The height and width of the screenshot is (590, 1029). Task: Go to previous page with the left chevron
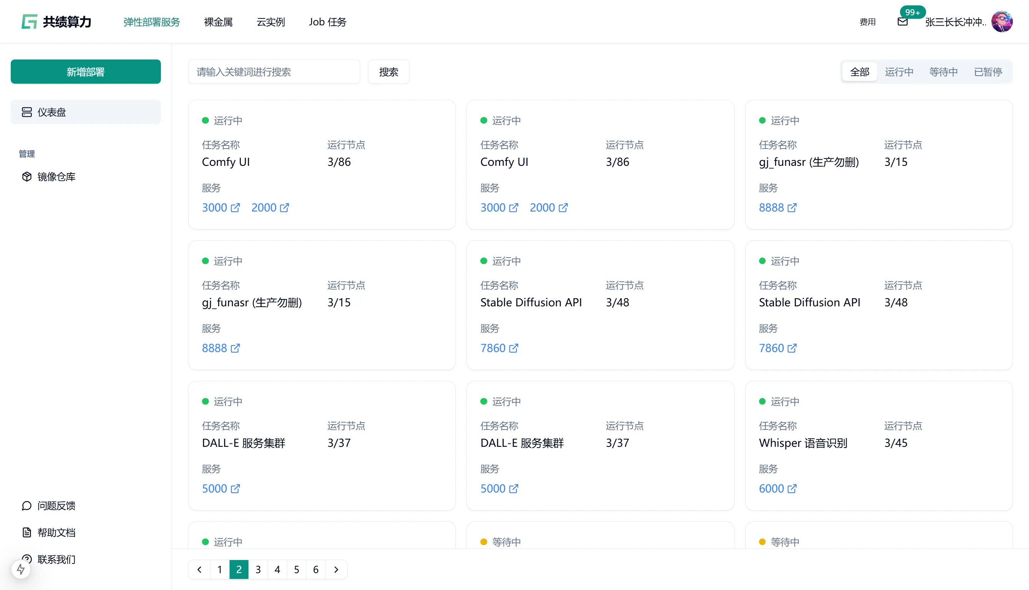pos(199,569)
